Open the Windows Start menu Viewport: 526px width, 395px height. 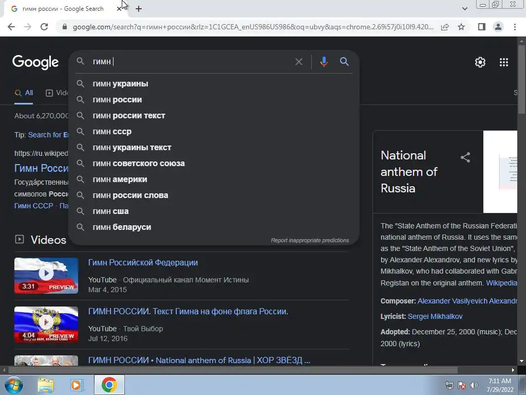tap(14, 385)
